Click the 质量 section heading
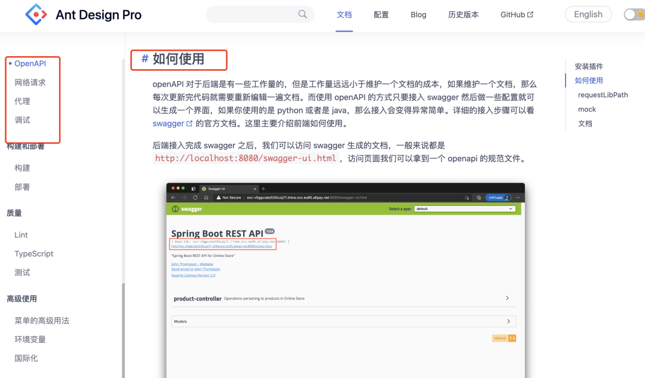This screenshot has width=645, height=378. pyautogui.click(x=14, y=213)
